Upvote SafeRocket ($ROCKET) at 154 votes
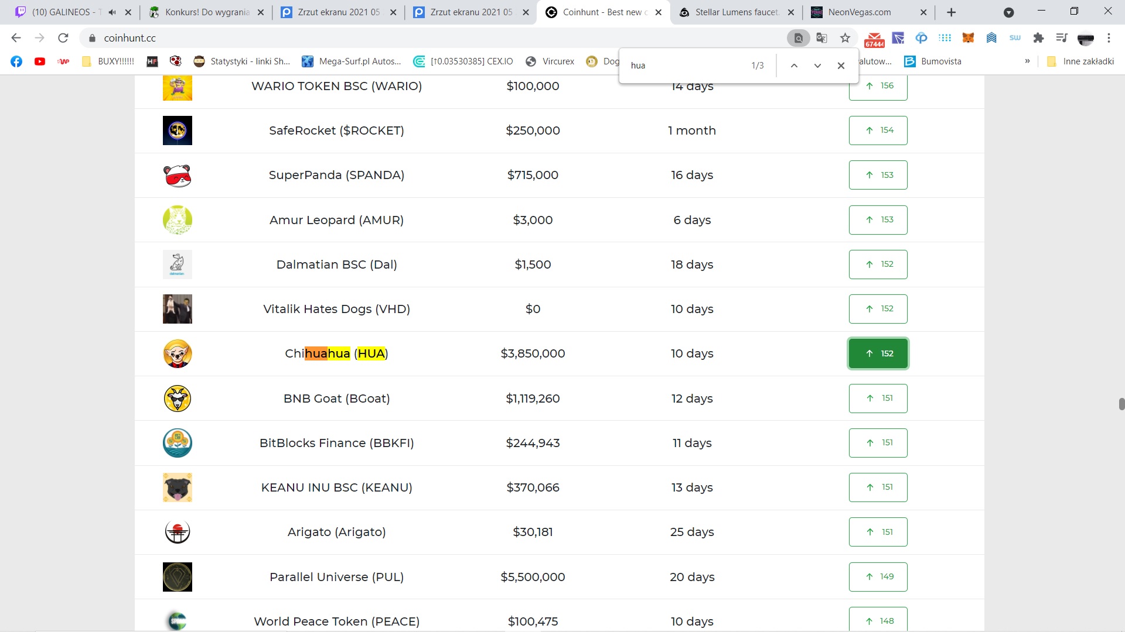The width and height of the screenshot is (1125, 632). pyautogui.click(x=878, y=130)
